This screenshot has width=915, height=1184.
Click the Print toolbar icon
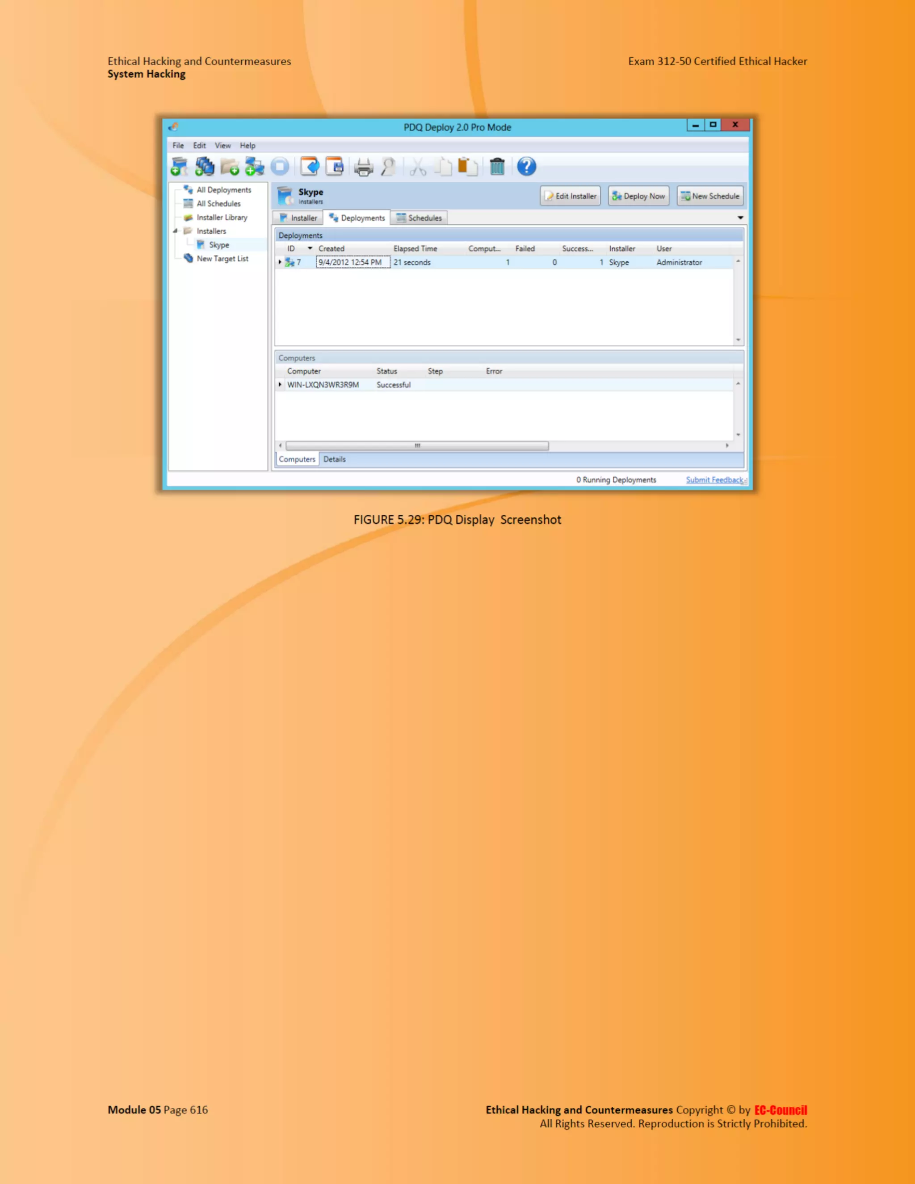click(x=363, y=167)
